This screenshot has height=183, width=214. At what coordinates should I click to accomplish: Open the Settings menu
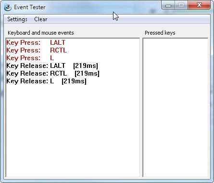click(x=17, y=19)
